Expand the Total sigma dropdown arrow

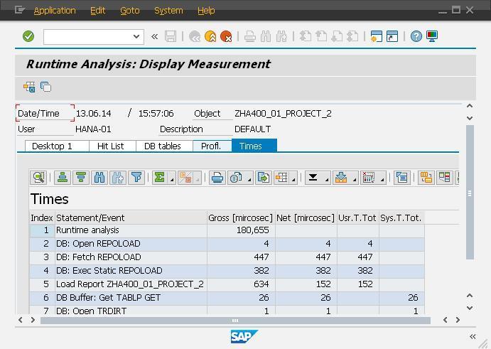coord(172,180)
